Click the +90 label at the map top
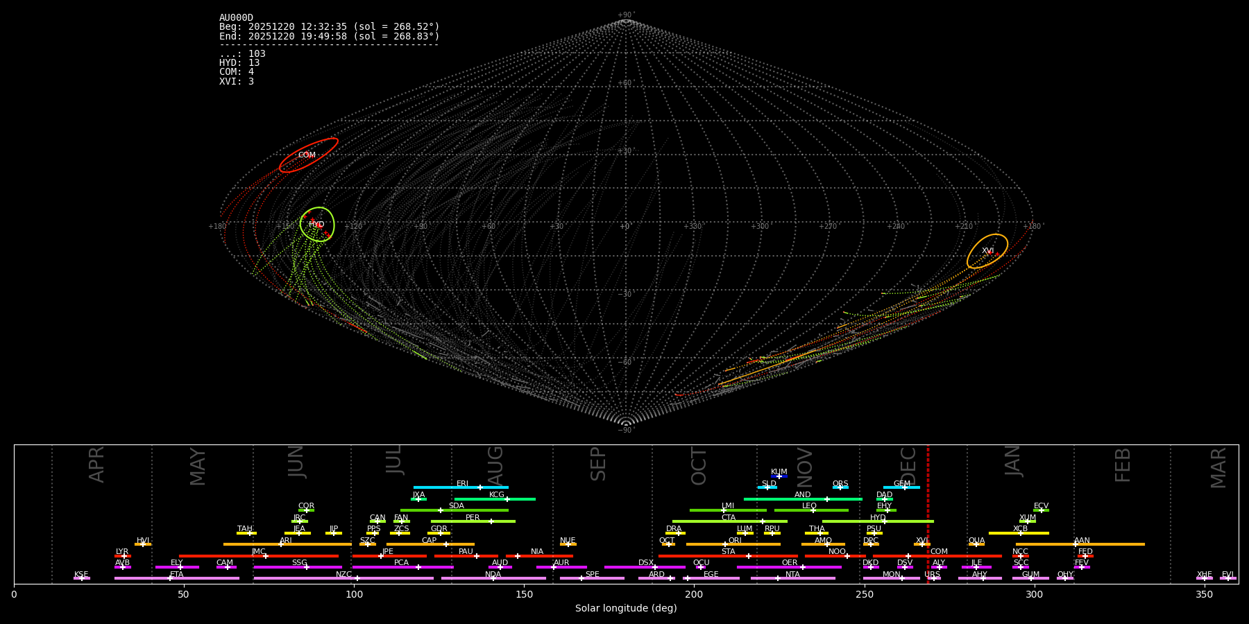1249x624 pixels. point(625,15)
